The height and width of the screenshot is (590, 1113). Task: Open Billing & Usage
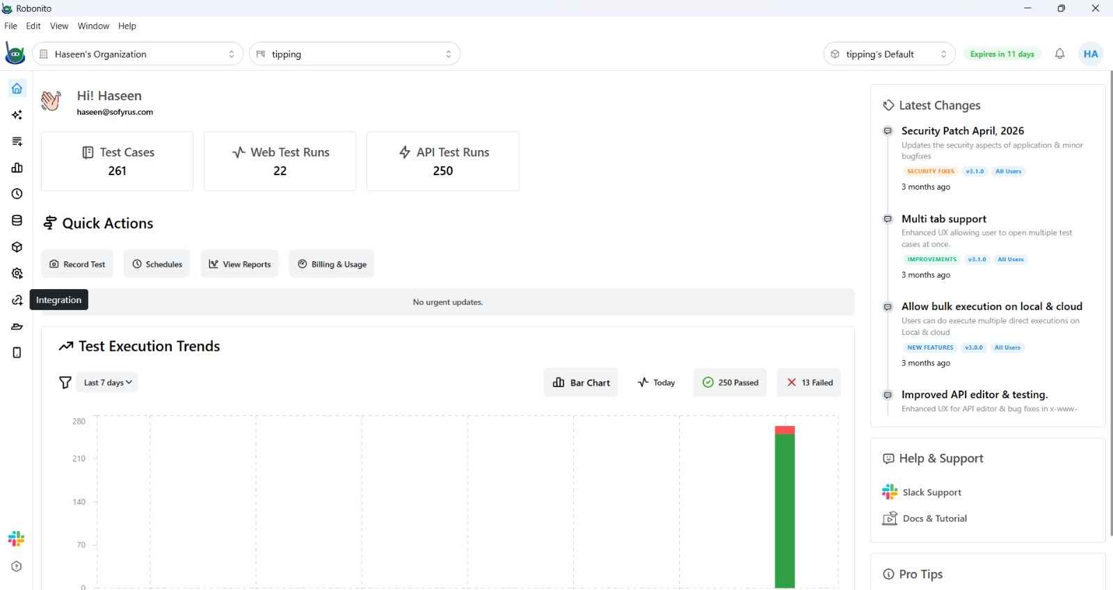332,264
